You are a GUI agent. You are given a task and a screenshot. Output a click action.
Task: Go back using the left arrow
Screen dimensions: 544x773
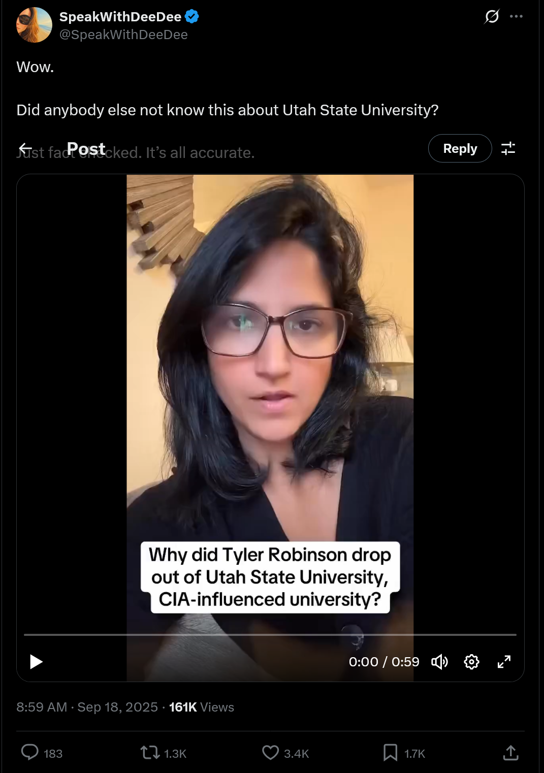tap(25, 148)
